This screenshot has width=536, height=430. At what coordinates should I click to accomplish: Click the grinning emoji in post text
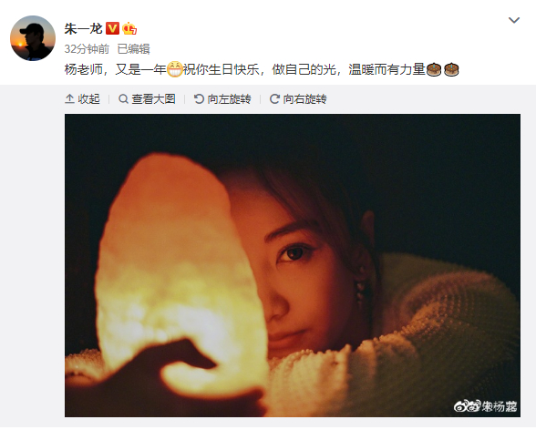point(175,69)
